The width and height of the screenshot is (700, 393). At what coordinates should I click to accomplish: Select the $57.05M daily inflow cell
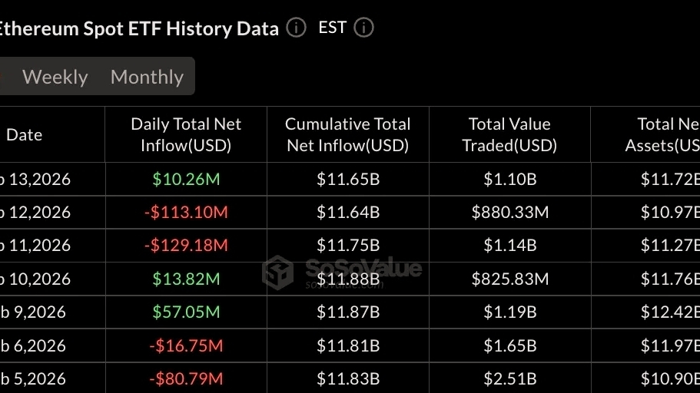pyautogui.click(x=186, y=312)
